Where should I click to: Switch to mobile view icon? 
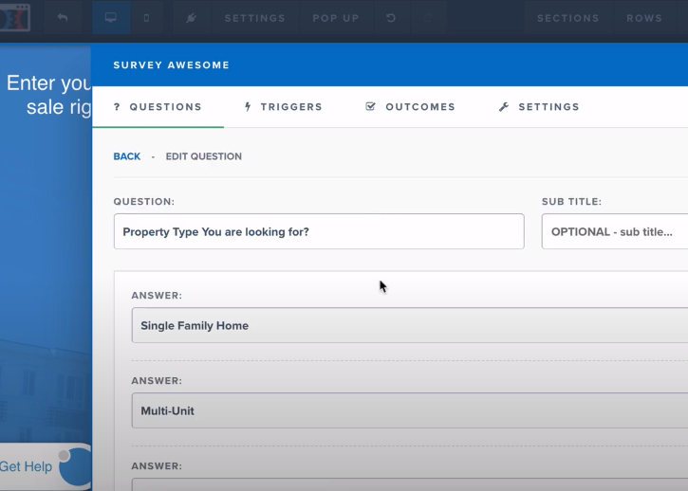tap(146, 18)
